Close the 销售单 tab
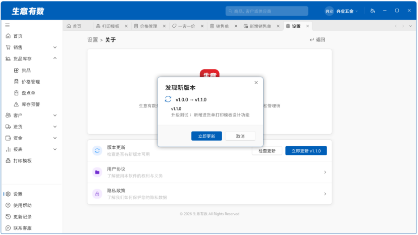 [236, 26]
